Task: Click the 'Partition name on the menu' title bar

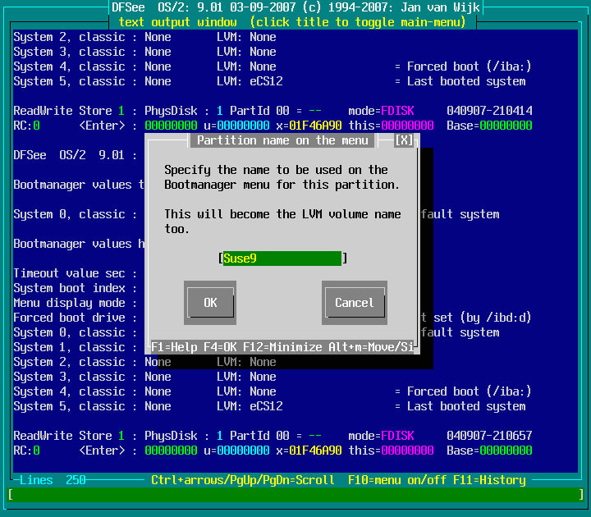Action: click(282, 140)
